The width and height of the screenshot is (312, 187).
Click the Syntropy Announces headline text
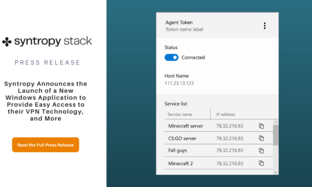tap(46, 101)
